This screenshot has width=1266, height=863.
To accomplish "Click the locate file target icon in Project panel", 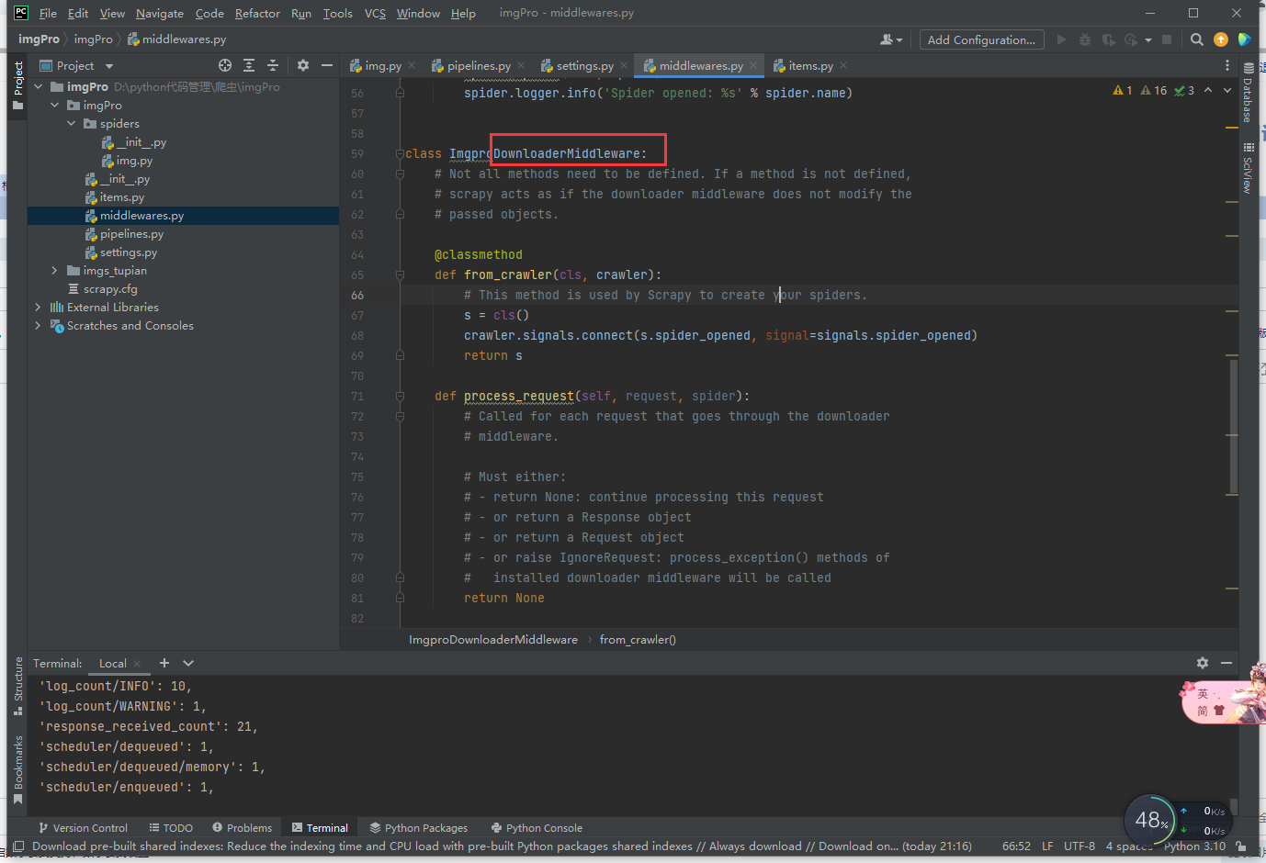I will pos(225,65).
